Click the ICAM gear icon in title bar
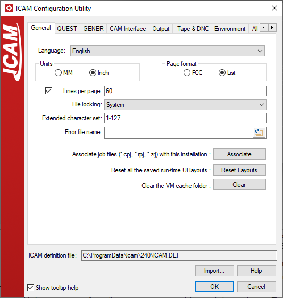The height and width of the screenshot is (298, 283). (x=9, y=8)
